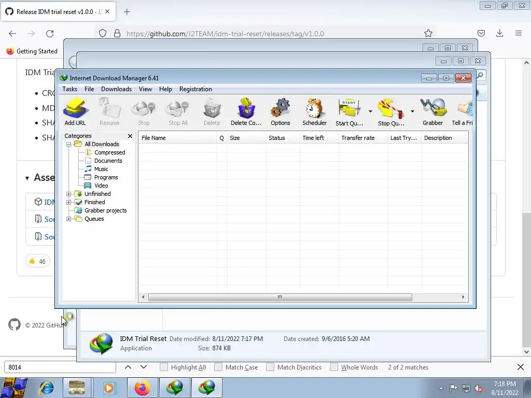Click the Stop All toolbar icon
The height and width of the screenshot is (398, 531).
coord(178,112)
